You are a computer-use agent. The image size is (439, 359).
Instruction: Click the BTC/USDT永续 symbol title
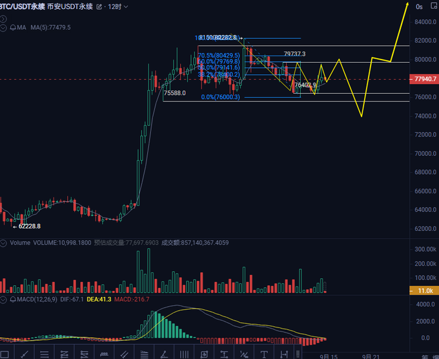(22, 6)
